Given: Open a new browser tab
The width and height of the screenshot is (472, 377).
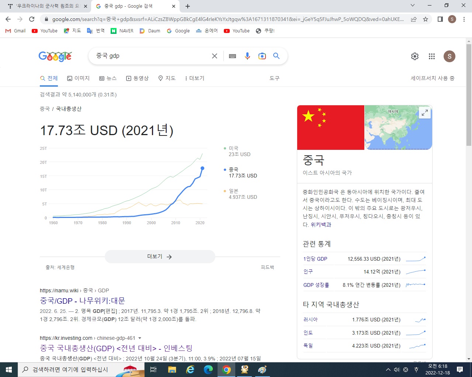Looking at the screenshot, I should point(188,6).
